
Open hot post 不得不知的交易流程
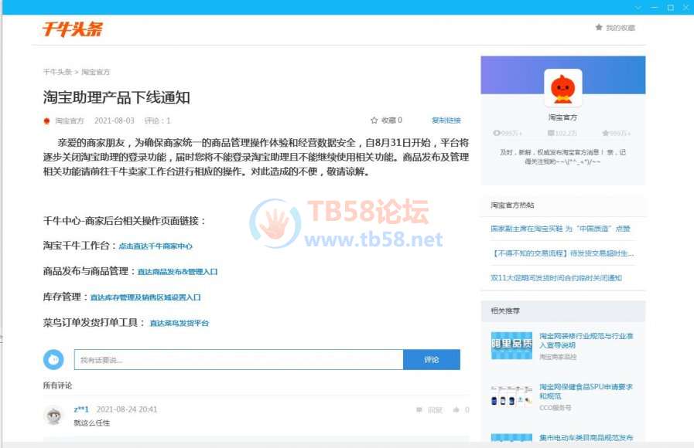pyautogui.click(x=562, y=253)
